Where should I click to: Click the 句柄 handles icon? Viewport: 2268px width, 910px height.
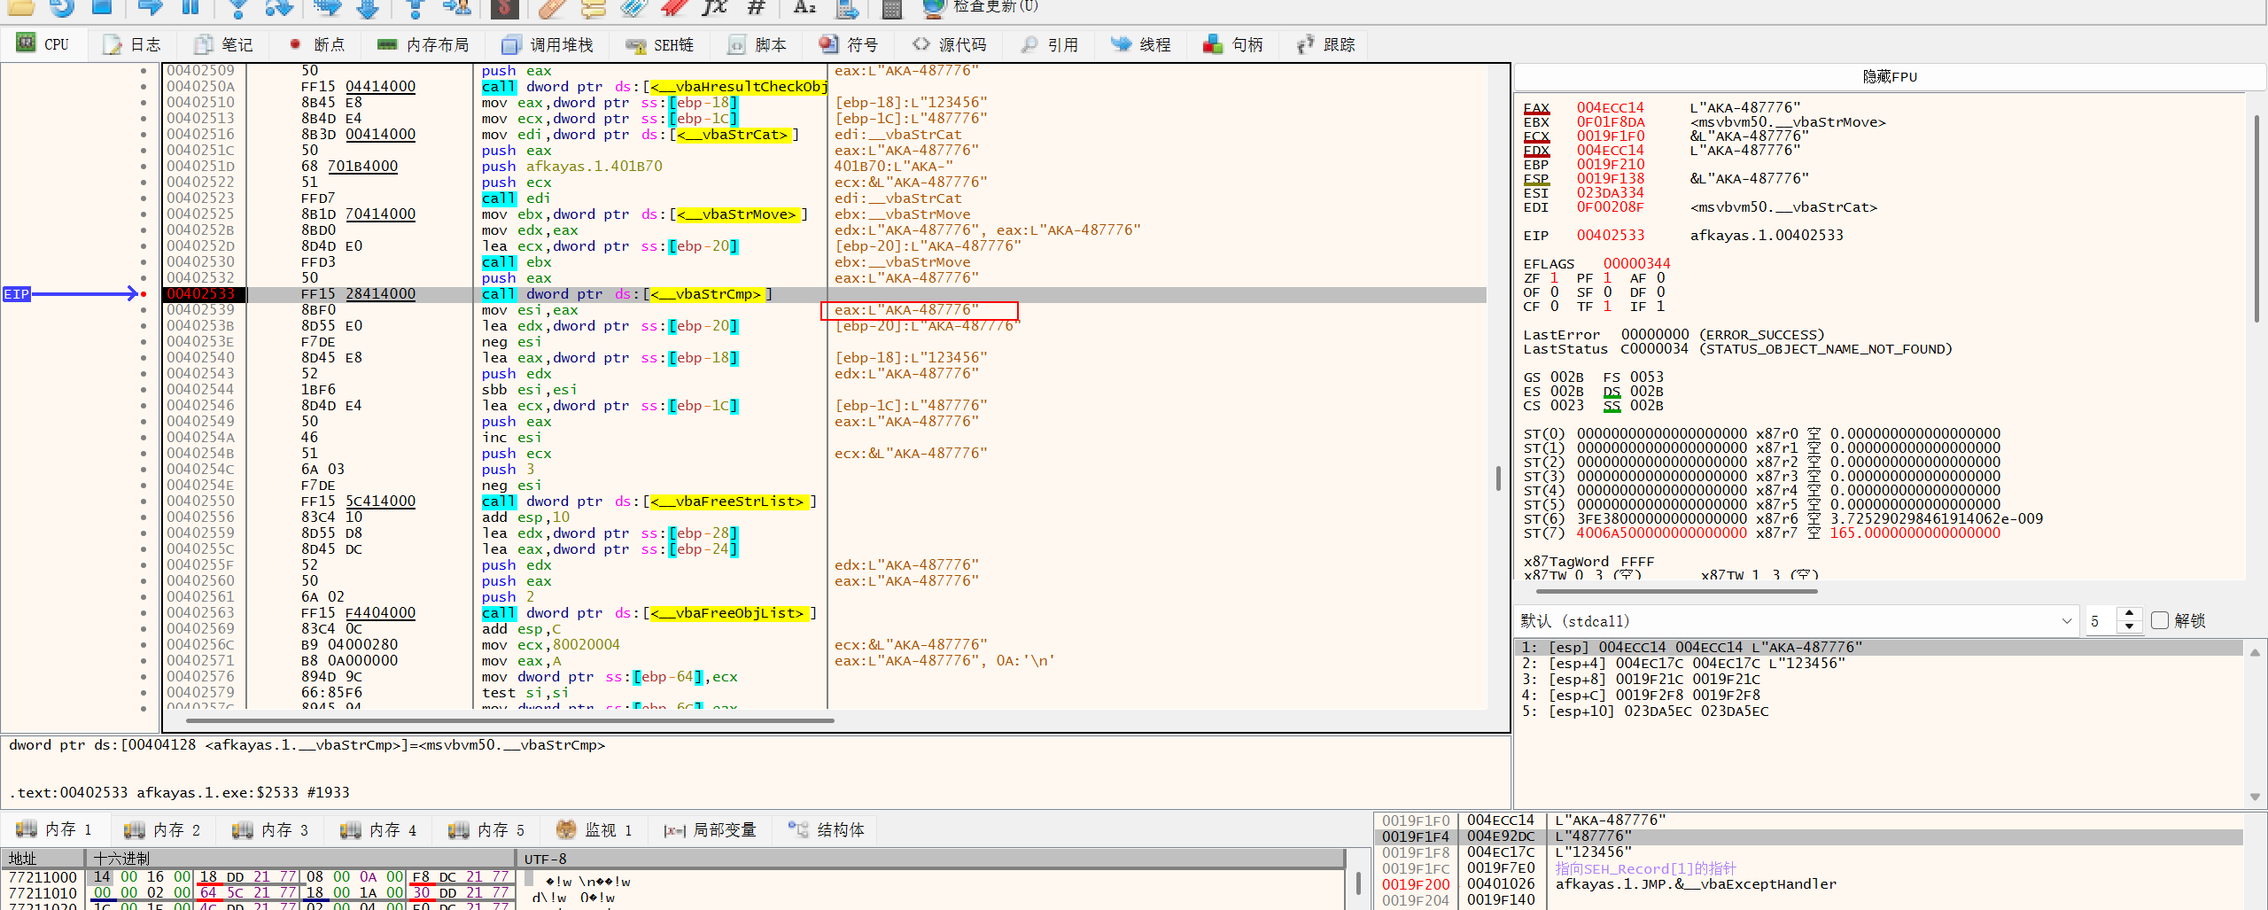click(1213, 44)
